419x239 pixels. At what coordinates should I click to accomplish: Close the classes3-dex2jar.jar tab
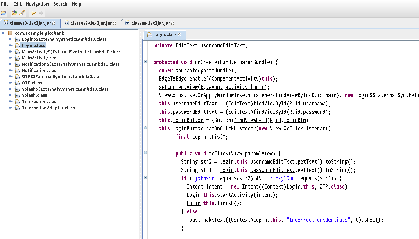54,23
